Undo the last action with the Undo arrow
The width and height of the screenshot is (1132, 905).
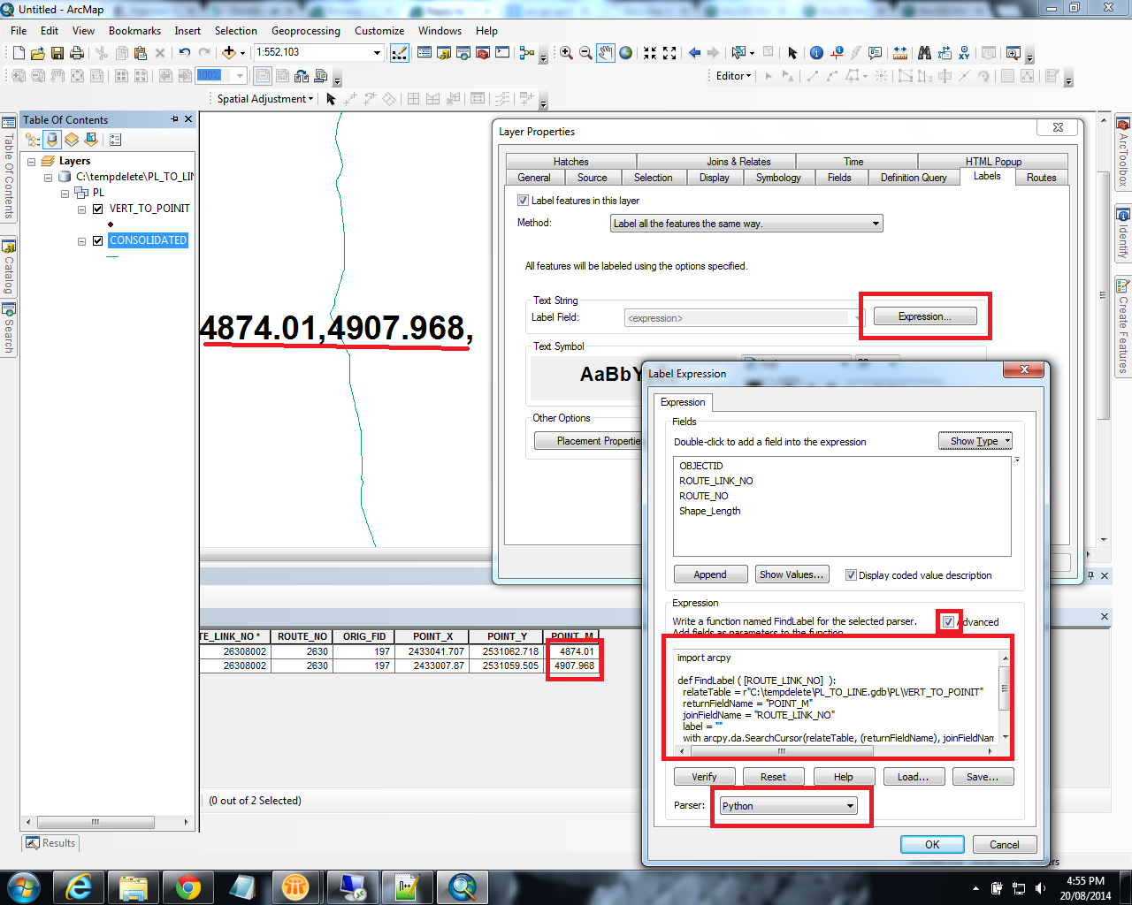tap(184, 53)
